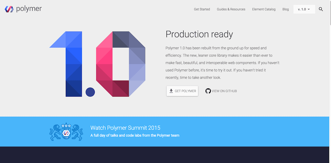331x163 pixels.
Task: Click the paragraph starting "Polymer 1.0 has been rebuilt"
Action: coord(222,63)
